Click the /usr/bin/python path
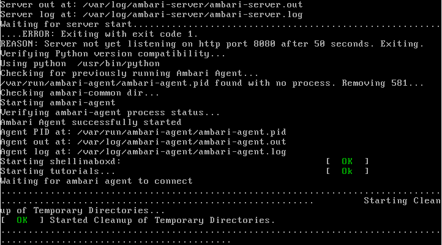Screen dimensions: 442x245 [118, 63]
